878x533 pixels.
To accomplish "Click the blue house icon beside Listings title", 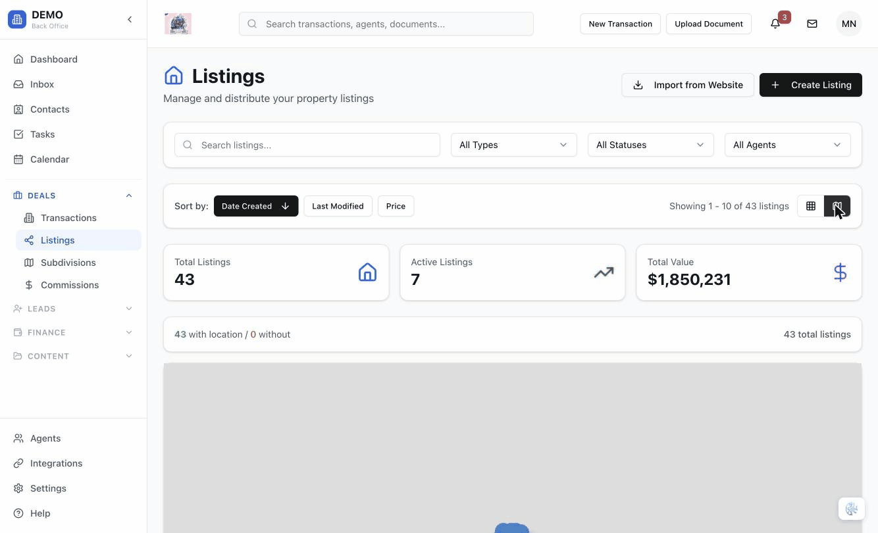I will (174, 76).
